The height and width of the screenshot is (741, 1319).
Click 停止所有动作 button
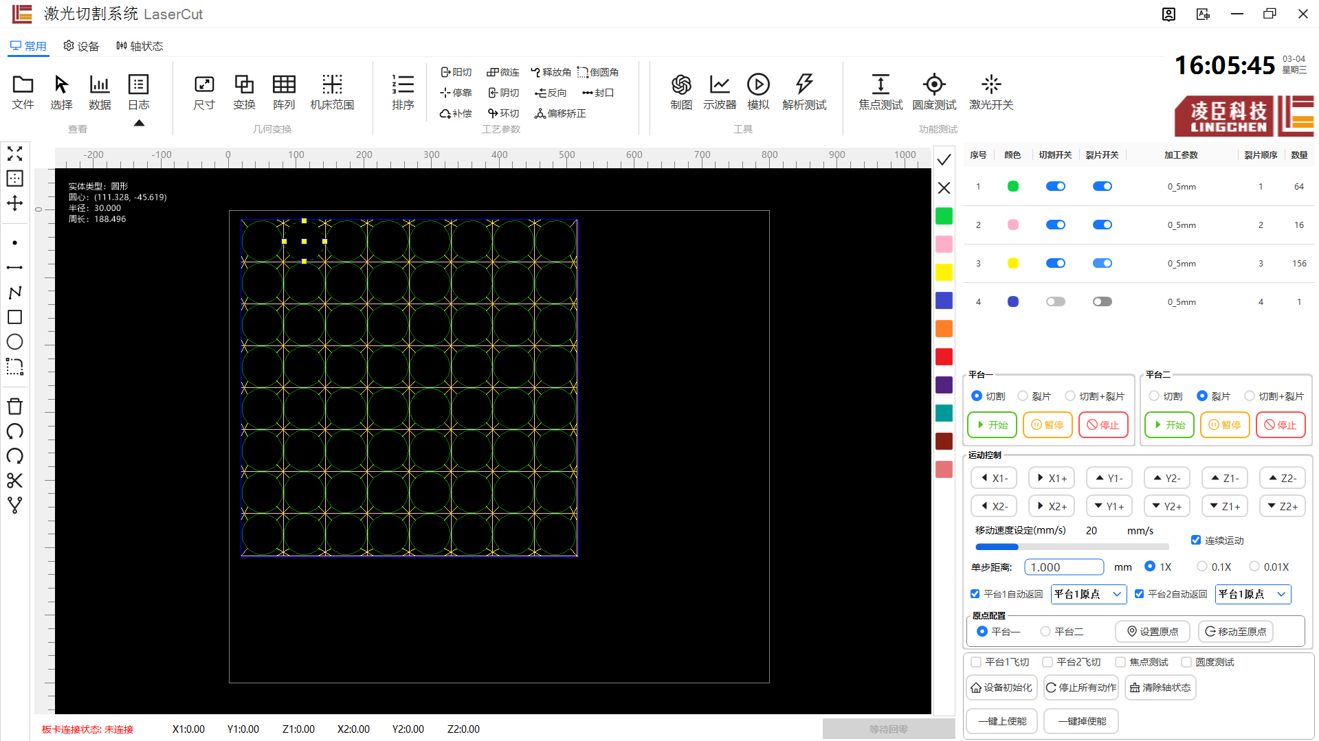pyautogui.click(x=1081, y=687)
